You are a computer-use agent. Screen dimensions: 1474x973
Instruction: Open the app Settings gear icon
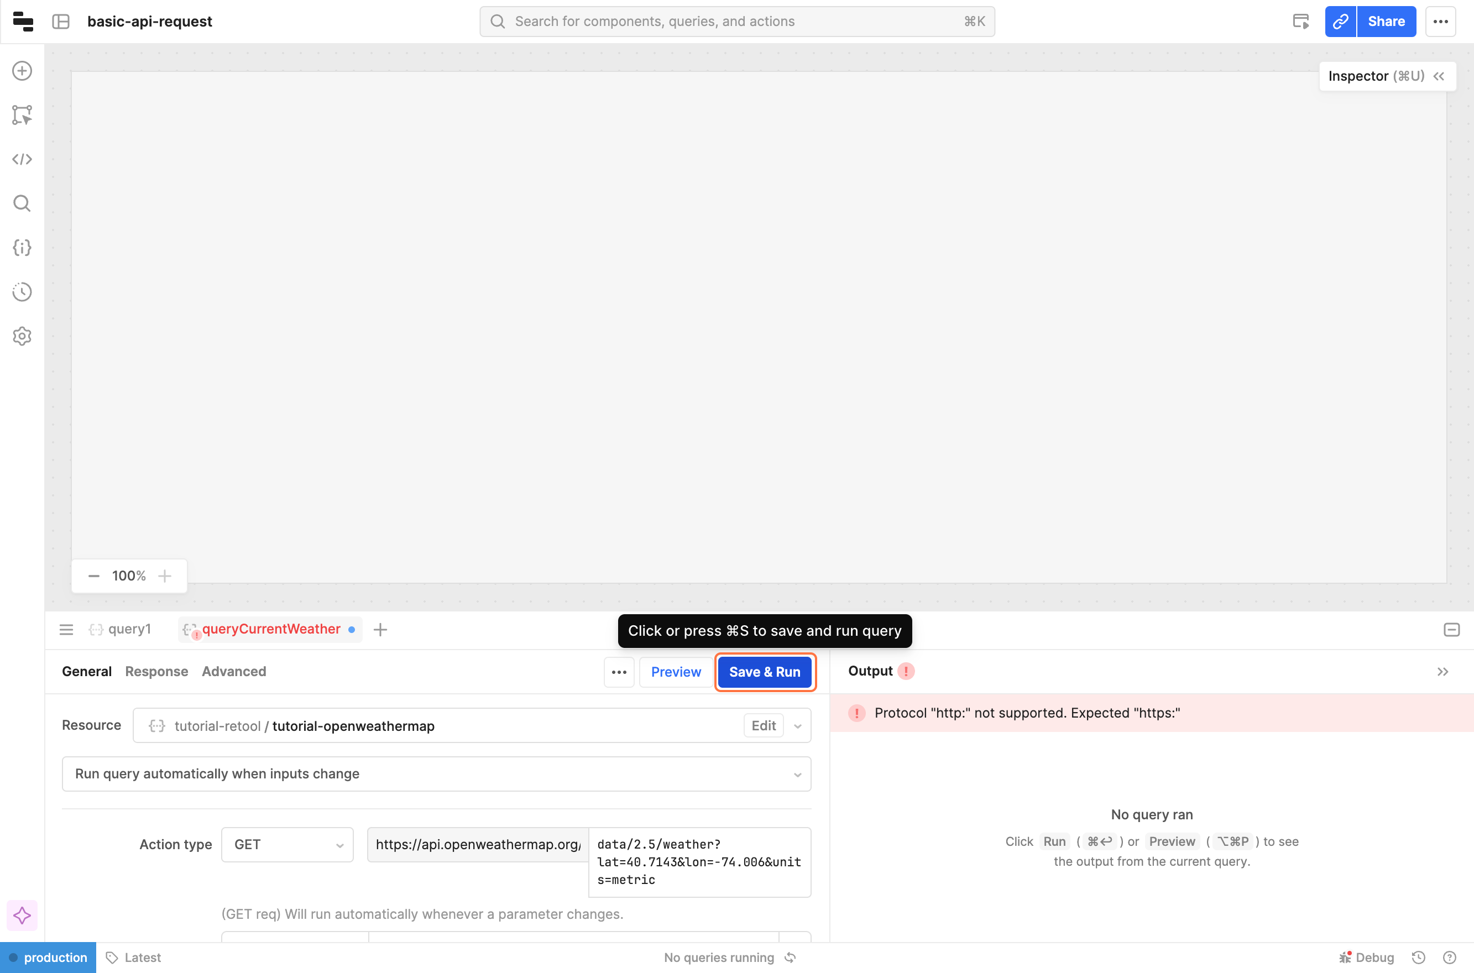pos(22,336)
